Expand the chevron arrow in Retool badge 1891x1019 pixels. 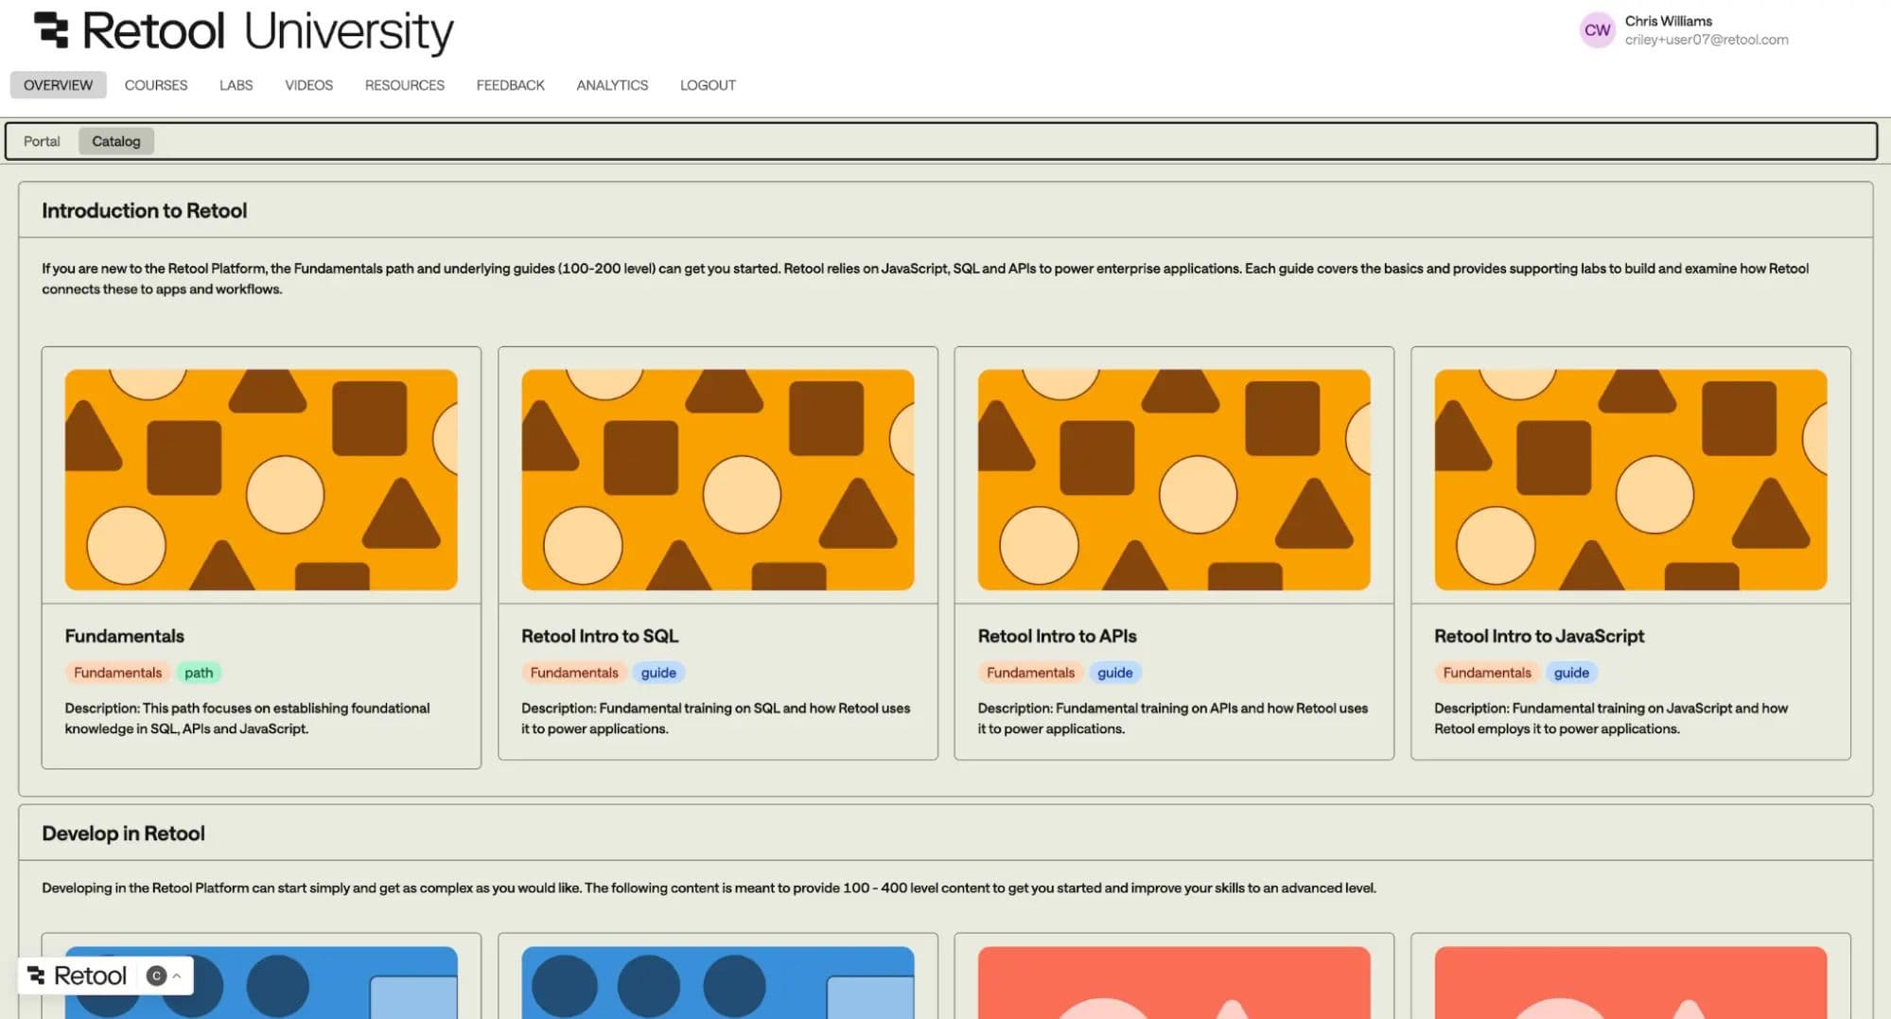(177, 975)
